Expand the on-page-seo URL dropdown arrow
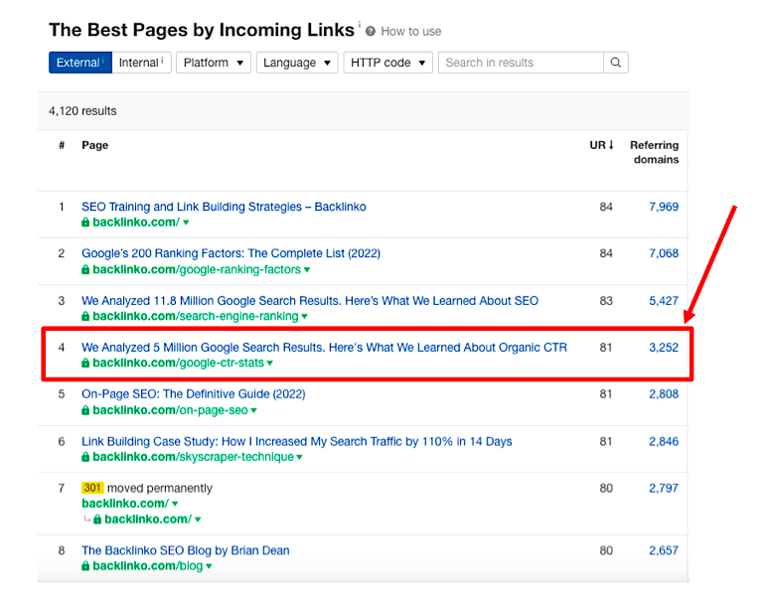The width and height of the screenshot is (770, 598). 254,410
